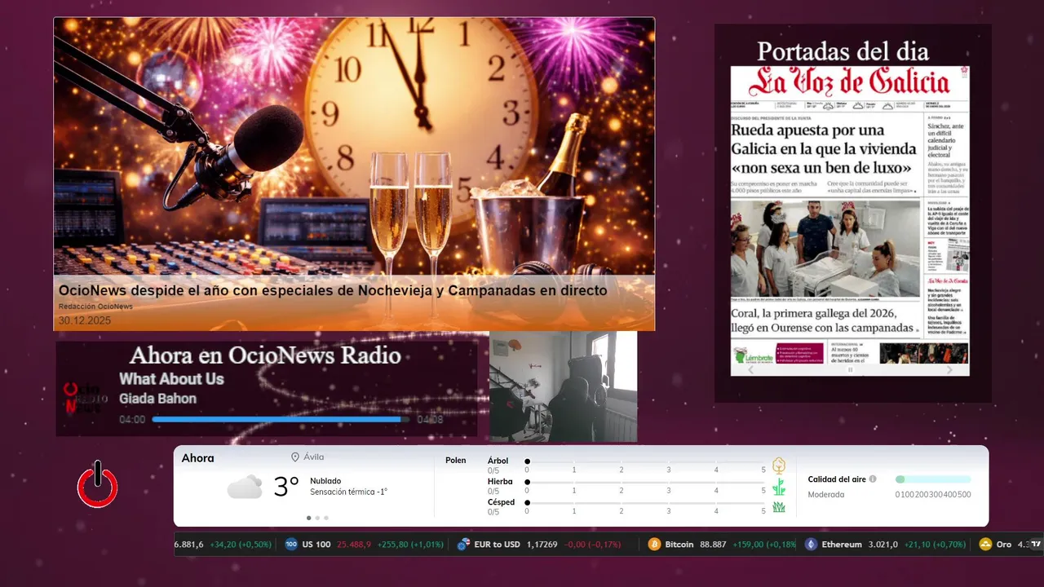Click the total duration 04:08
The image size is (1044, 587).
tap(430, 420)
